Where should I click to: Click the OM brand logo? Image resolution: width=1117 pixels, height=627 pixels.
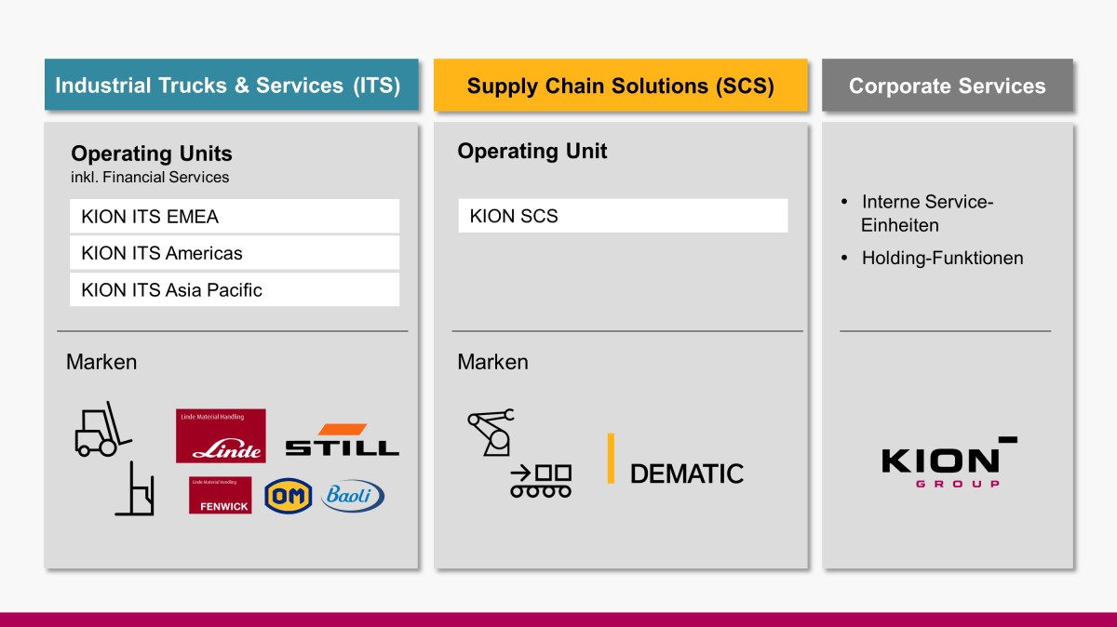point(288,496)
